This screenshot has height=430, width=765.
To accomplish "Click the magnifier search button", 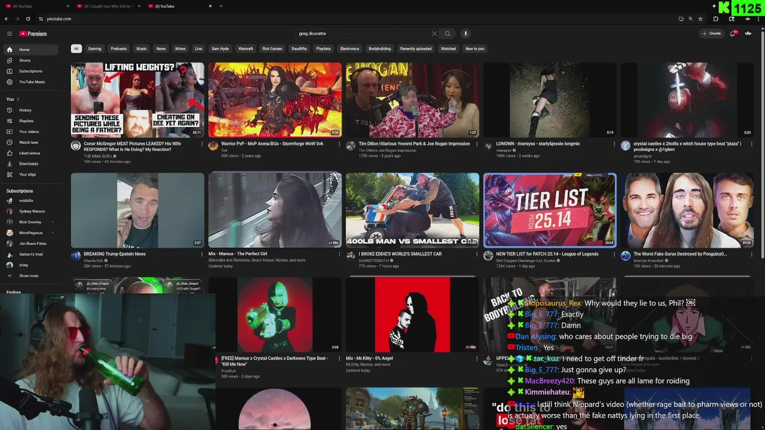I will (x=447, y=33).
